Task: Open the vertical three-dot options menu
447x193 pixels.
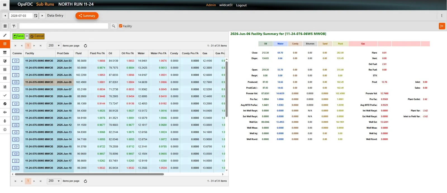Action: point(442,16)
